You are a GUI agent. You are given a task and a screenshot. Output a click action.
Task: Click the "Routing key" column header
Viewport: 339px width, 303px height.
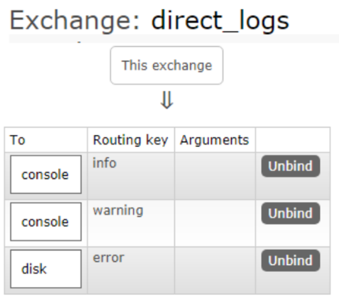(x=130, y=140)
